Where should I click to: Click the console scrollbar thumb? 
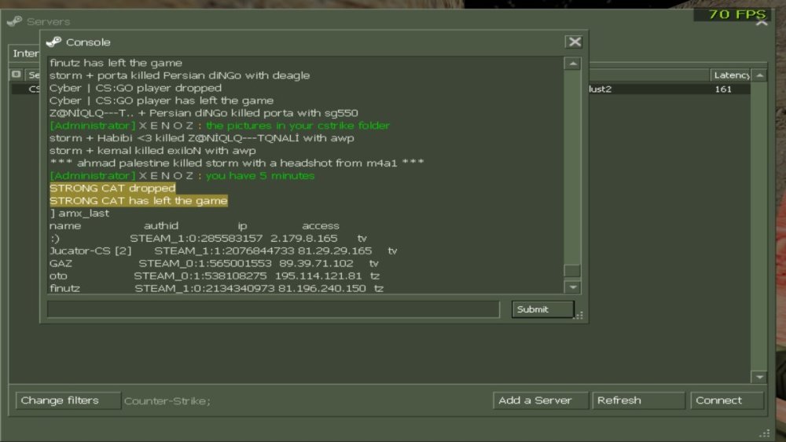(572, 271)
